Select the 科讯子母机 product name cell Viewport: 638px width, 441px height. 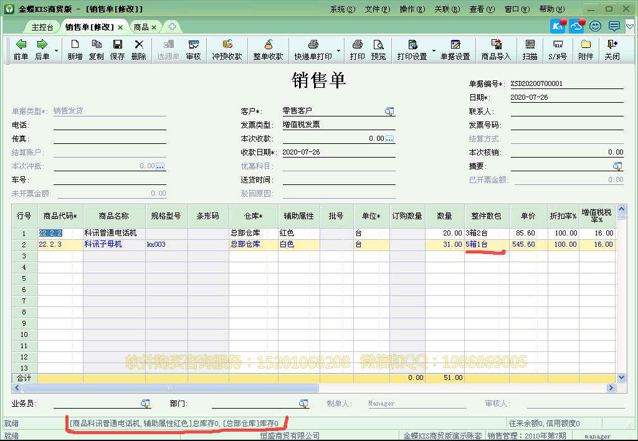pyautogui.click(x=114, y=245)
